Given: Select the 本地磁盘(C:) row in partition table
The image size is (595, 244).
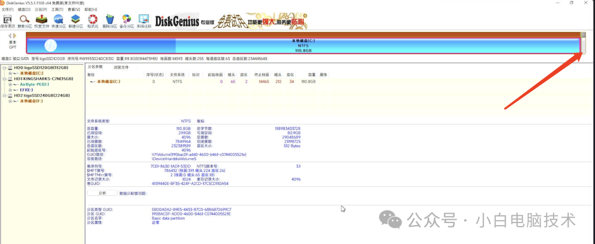Looking at the screenshot, I should point(208,82).
